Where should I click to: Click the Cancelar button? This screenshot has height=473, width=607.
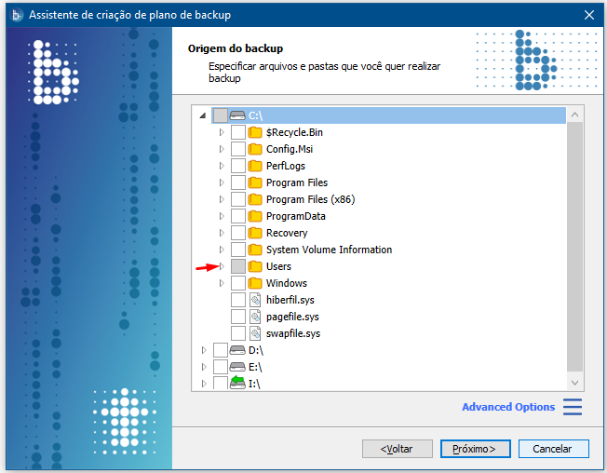tap(553, 449)
